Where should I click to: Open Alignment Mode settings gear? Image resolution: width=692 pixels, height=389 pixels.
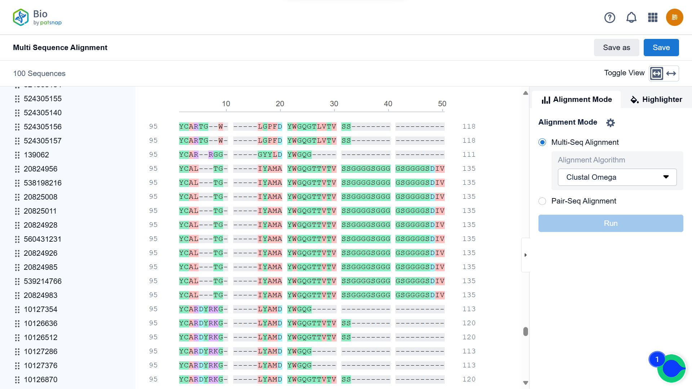tap(610, 123)
